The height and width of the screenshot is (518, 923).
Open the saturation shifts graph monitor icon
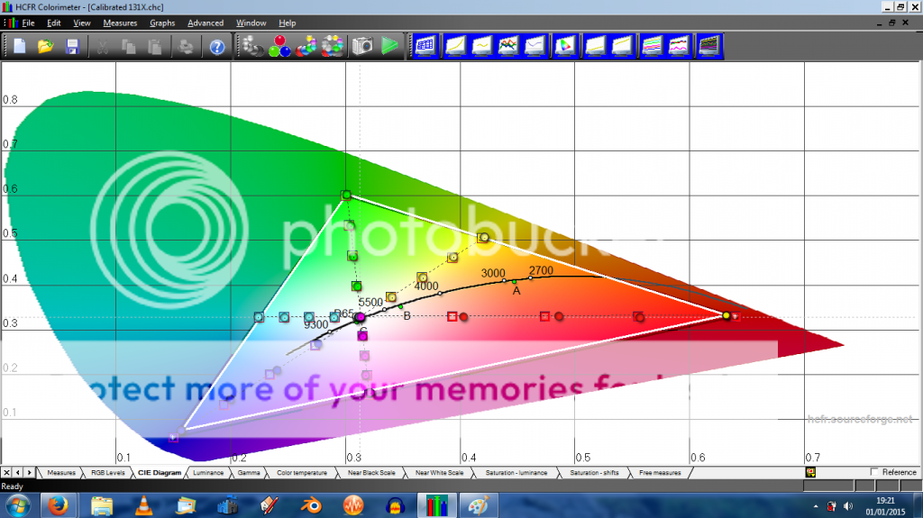click(678, 46)
